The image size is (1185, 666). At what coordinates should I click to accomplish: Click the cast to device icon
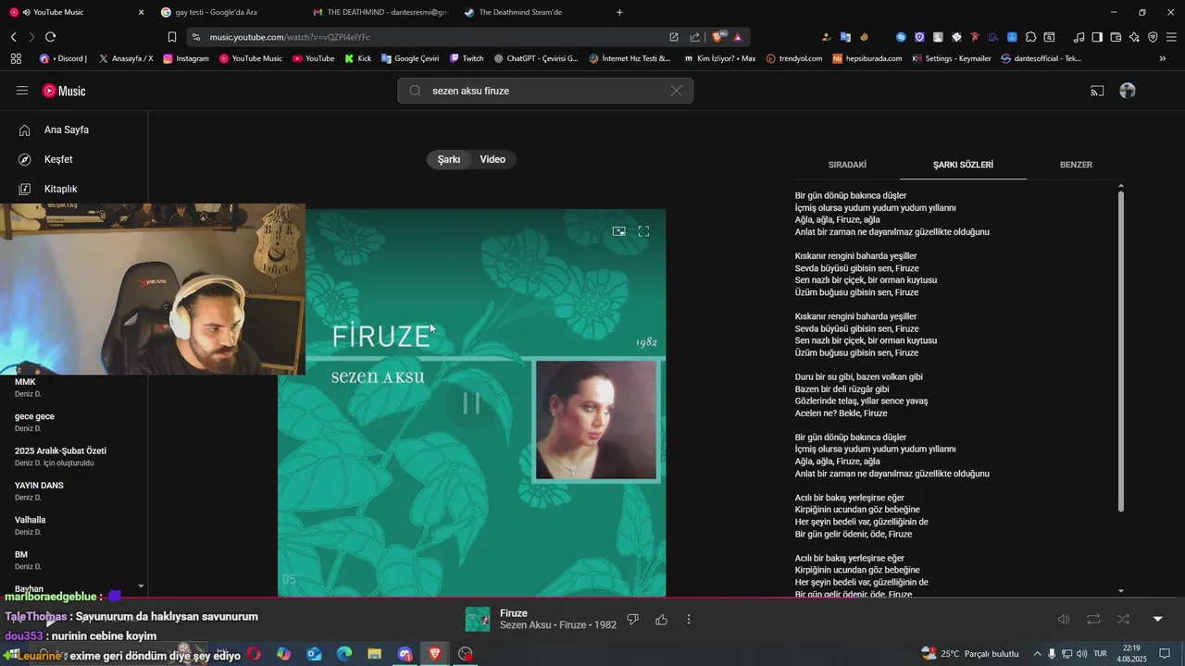(x=1097, y=91)
